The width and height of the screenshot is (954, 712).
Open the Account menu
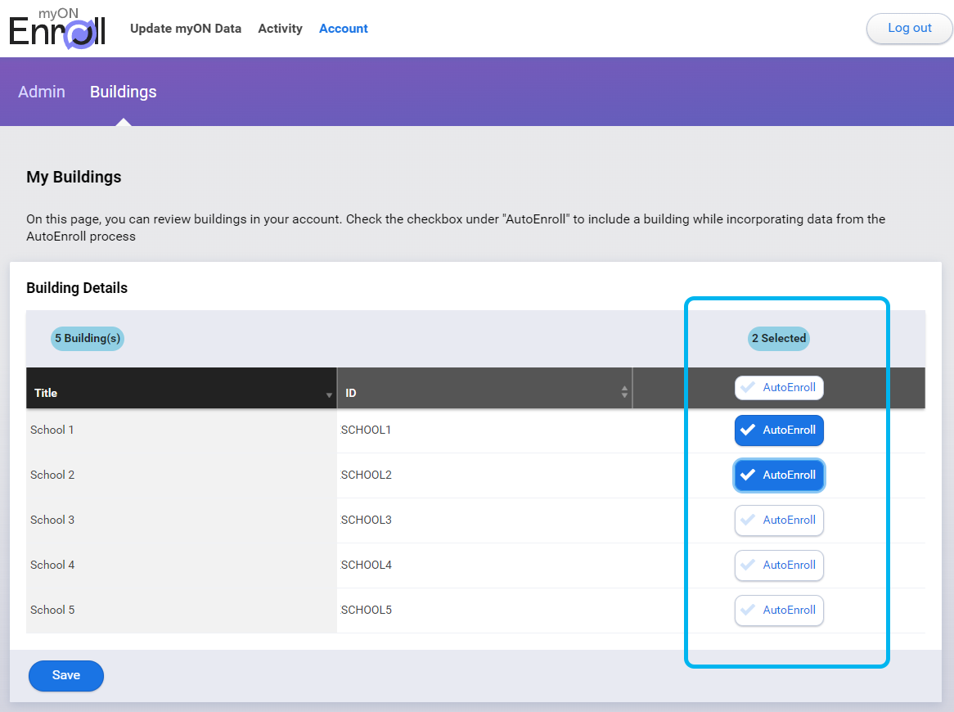343,29
